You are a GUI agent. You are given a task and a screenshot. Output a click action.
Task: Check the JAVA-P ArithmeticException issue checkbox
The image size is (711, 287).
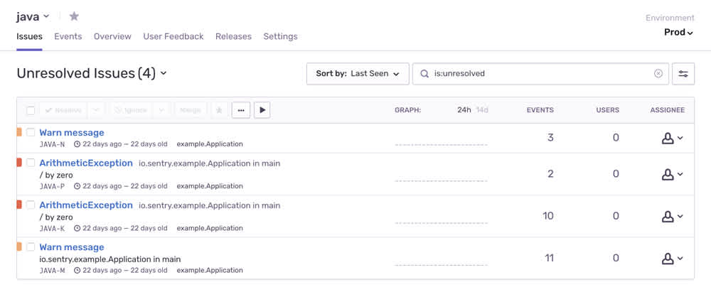pos(31,163)
